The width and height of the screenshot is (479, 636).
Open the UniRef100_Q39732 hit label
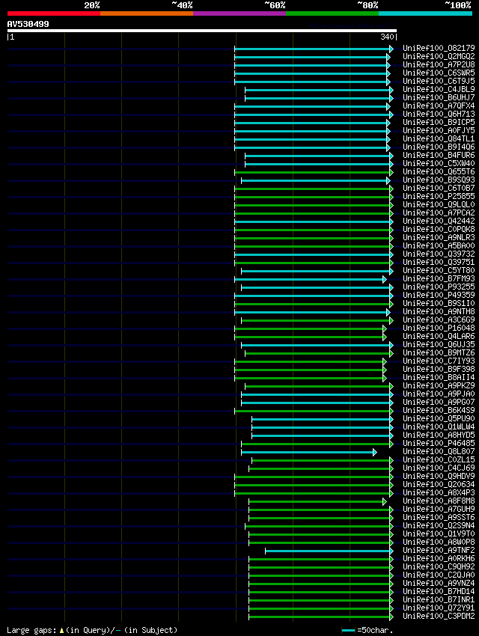pyautogui.click(x=439, y=254)
